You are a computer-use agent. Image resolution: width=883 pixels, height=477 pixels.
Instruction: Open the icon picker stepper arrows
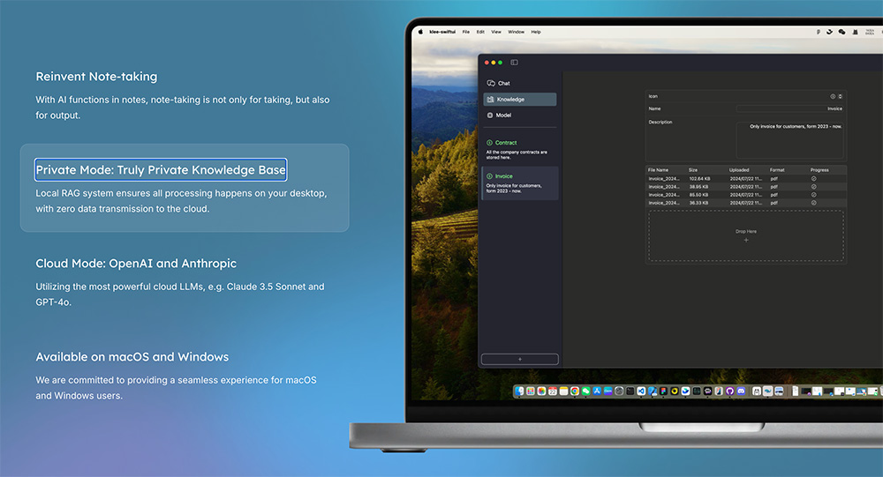[840, 96]
